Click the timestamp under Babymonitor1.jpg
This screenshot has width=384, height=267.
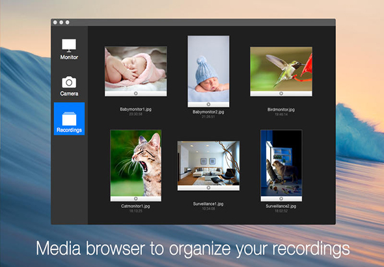[x=135, y=114]
